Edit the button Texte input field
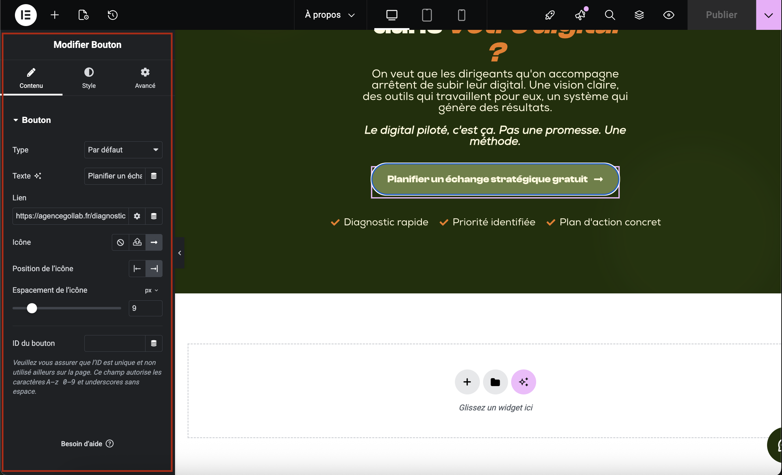 tap(115, 176)
